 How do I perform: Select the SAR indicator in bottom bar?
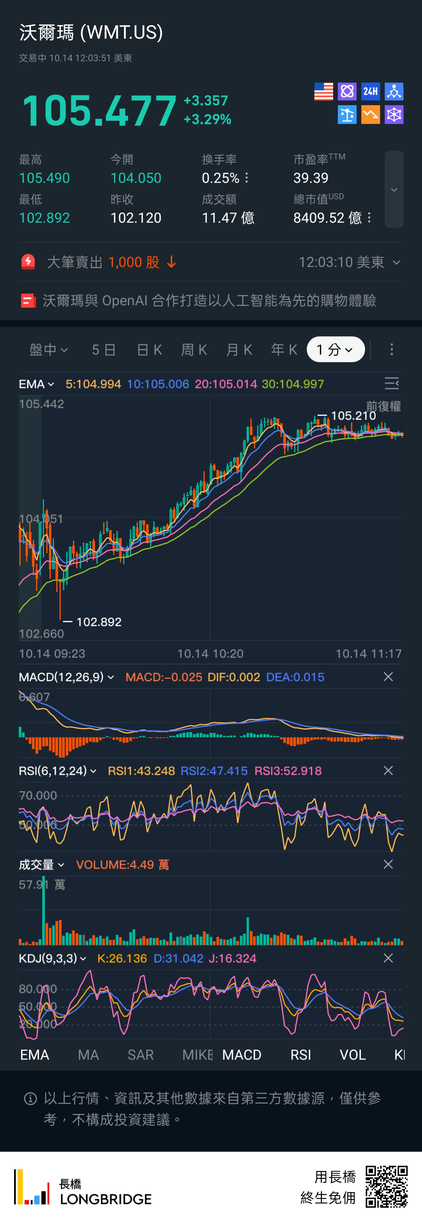click(140, 1054)
